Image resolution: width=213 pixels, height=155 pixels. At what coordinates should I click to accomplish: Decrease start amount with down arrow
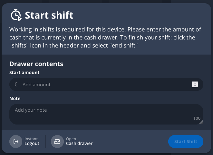click(x=195, y=86)
